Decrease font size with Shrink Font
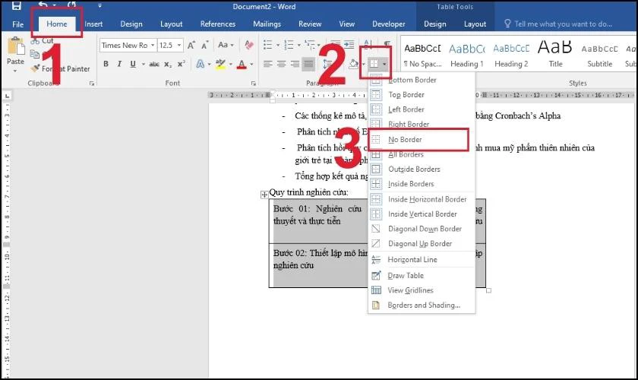The width and height of the screenshot is (638, 380). tap(204, 45)
